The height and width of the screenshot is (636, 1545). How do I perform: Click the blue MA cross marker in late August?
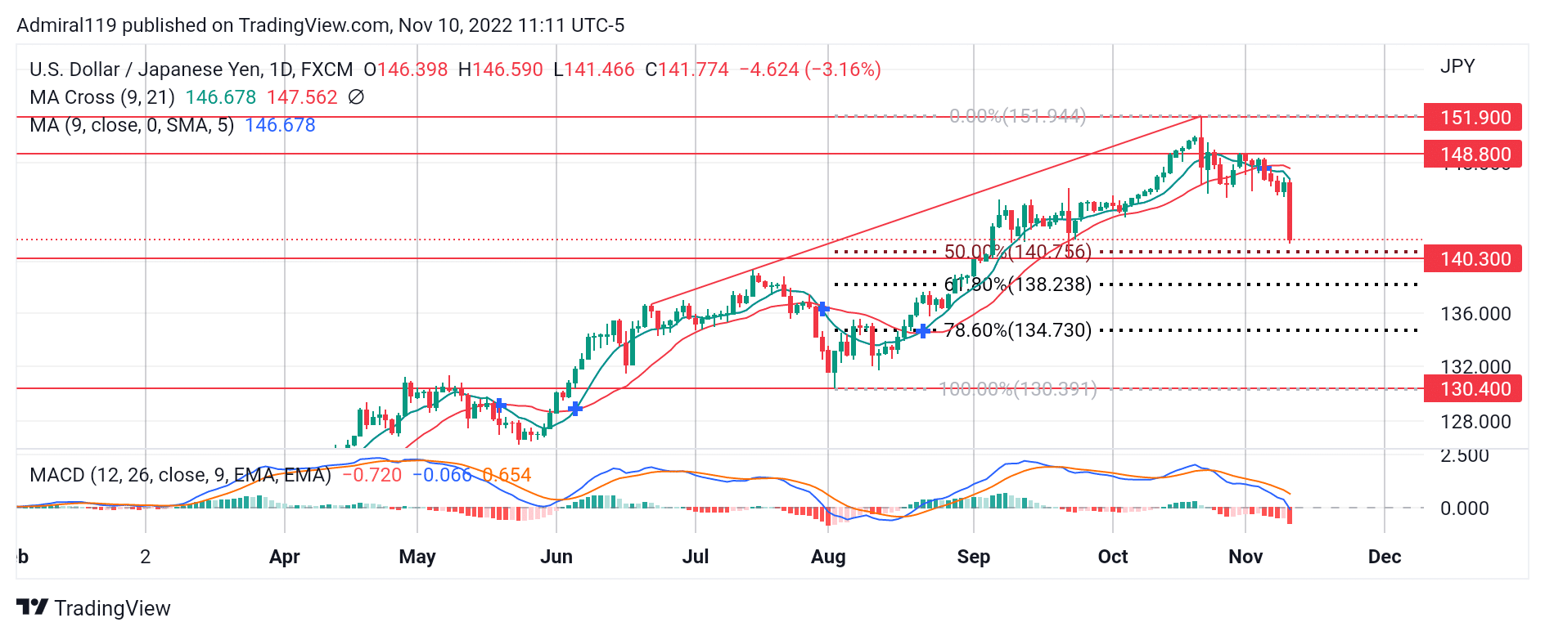(x=923, y=330)
